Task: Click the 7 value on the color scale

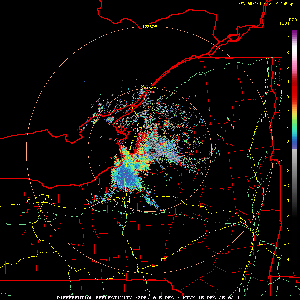Action: (288, 37)
